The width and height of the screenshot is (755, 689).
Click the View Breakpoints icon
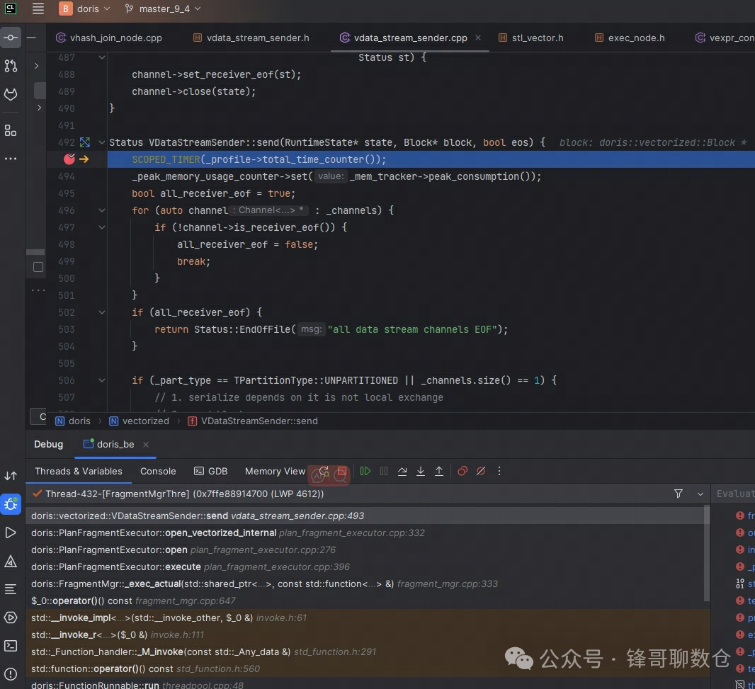[x=462, y=471]
